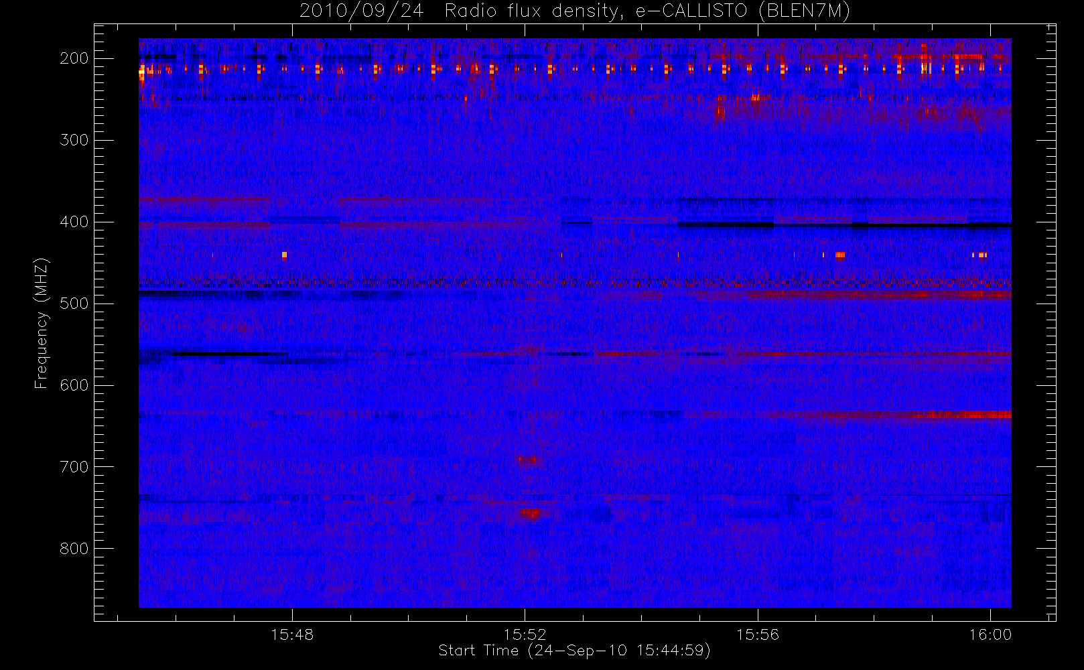Click the red burst near 690 MHz at 15:52
Viewport: 1084px width, 670px height.
(527, 460)
